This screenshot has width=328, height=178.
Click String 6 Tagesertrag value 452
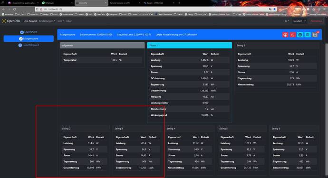point(301,161)
